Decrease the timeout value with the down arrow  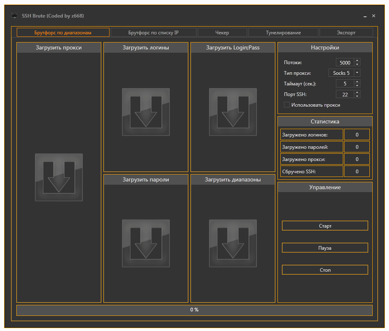[357, 85]
